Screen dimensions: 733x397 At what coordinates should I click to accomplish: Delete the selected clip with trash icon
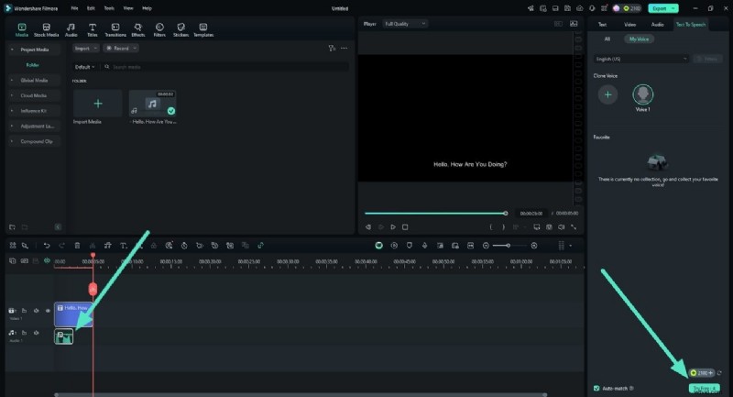point(77,246)
